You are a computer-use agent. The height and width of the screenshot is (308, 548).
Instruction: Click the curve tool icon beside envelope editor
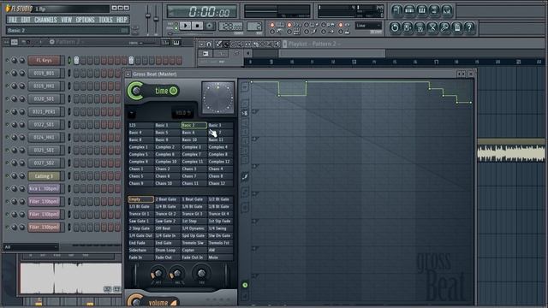(245, 177)
